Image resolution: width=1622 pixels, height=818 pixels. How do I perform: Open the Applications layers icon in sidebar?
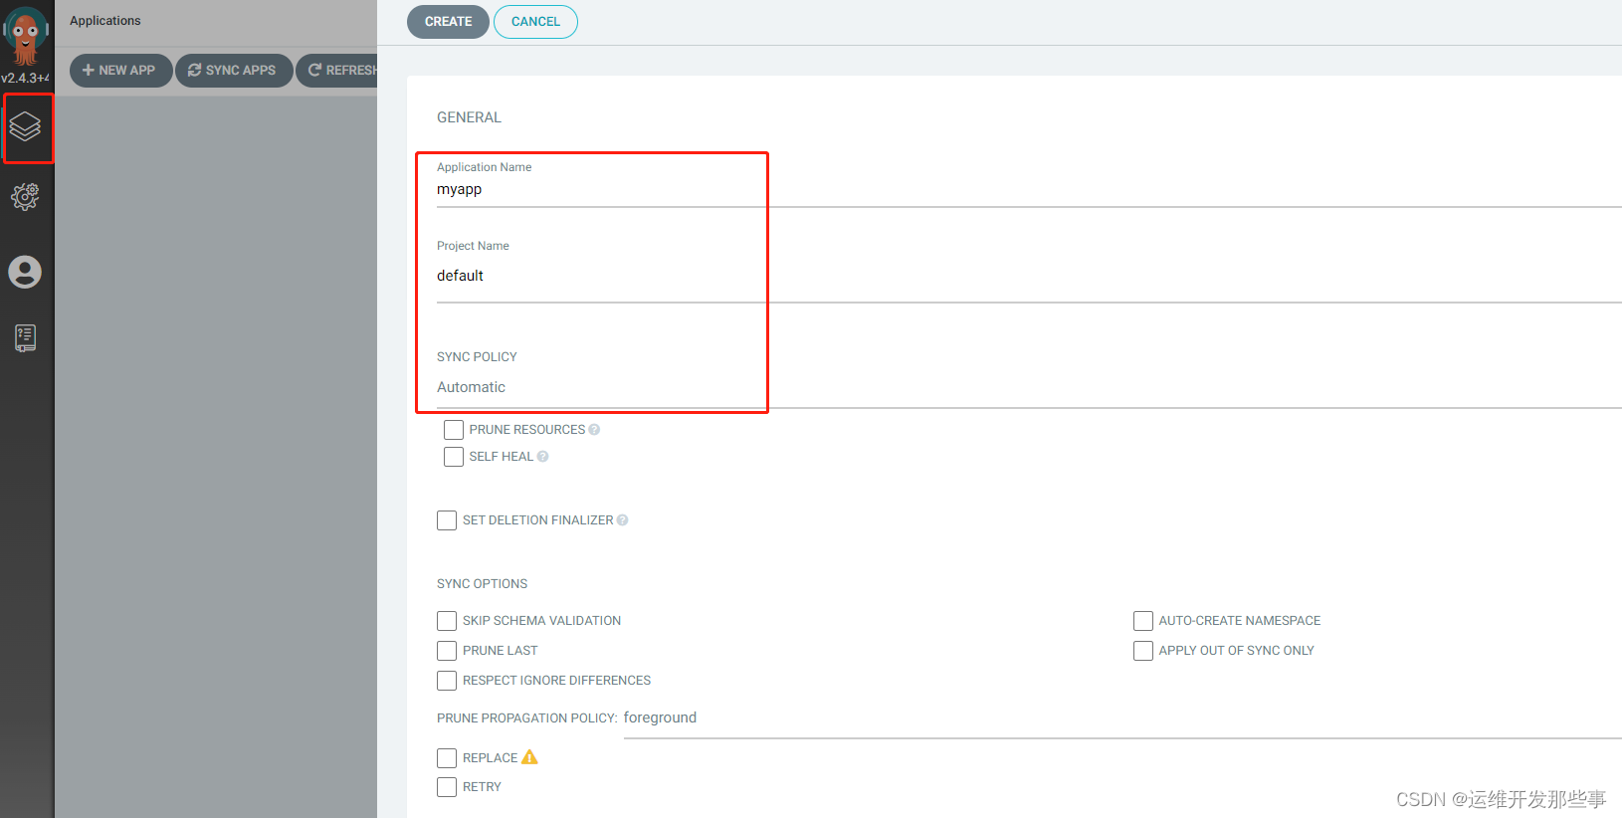pos(25,126)
